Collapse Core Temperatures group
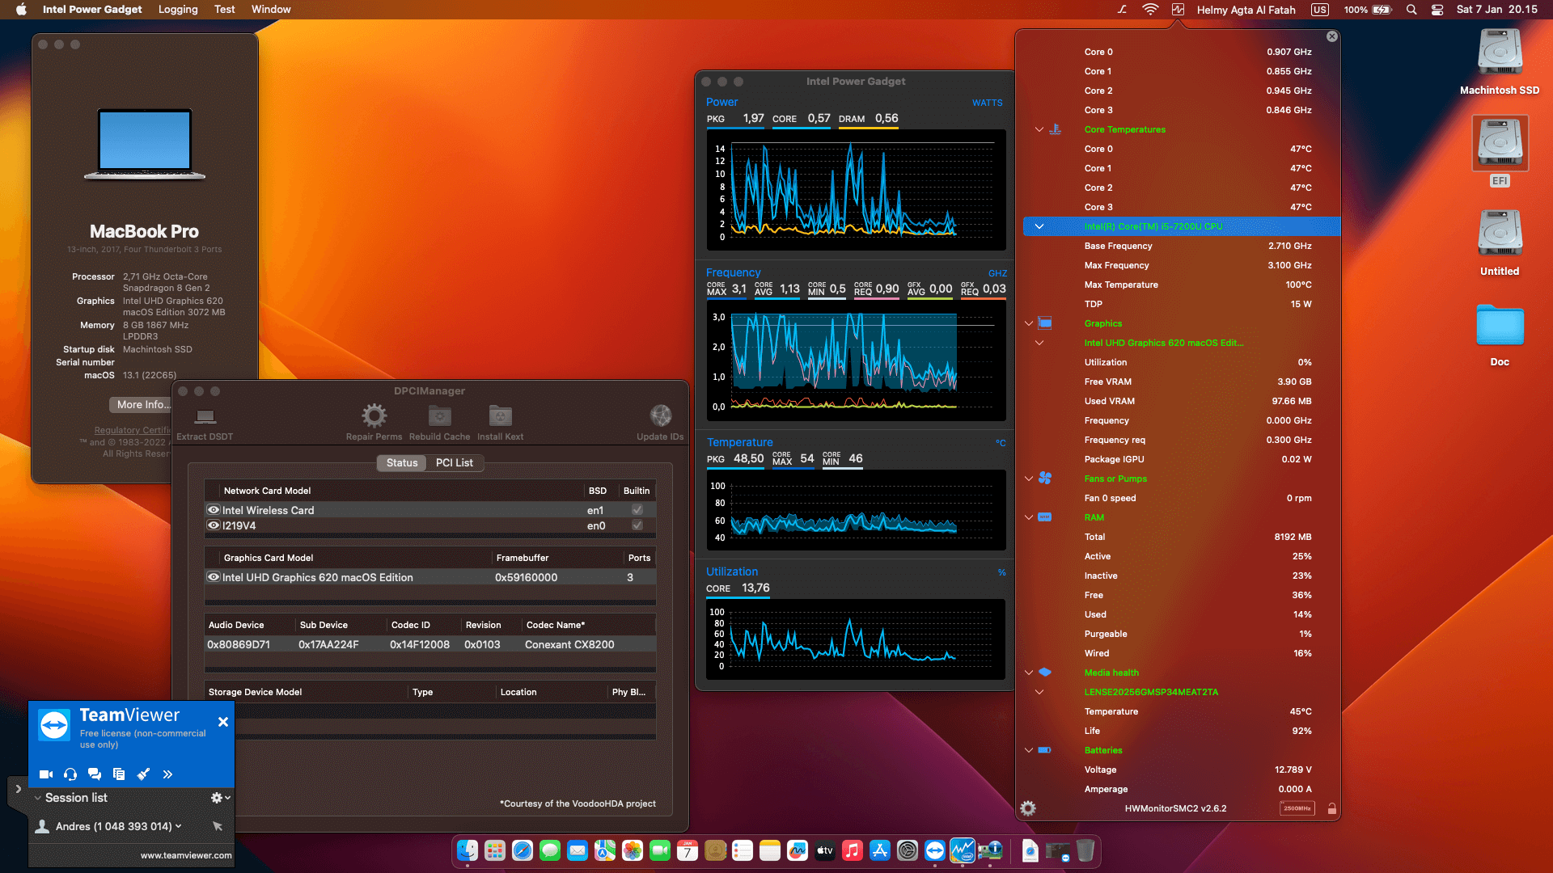The image size is (1553, 873). 1039,129
